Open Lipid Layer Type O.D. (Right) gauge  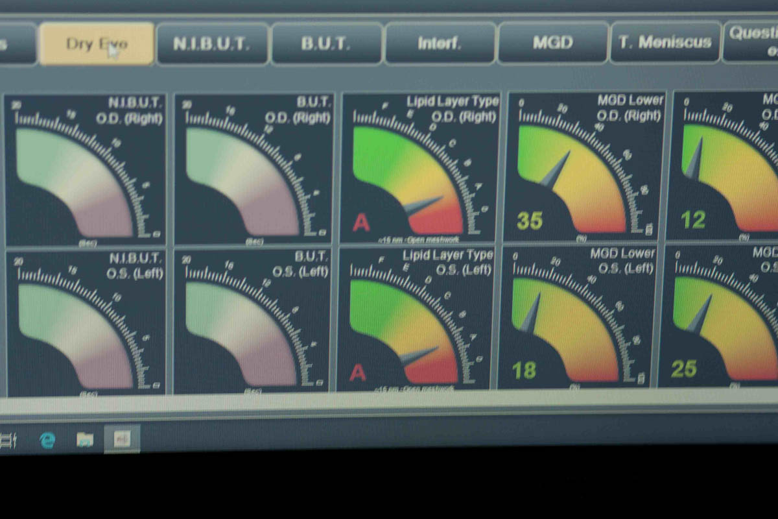420,169
